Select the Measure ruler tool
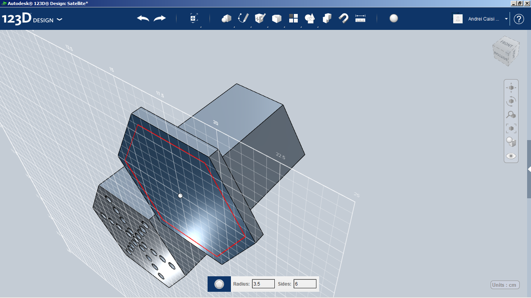 pyautogui.click(x=360, y=18)
